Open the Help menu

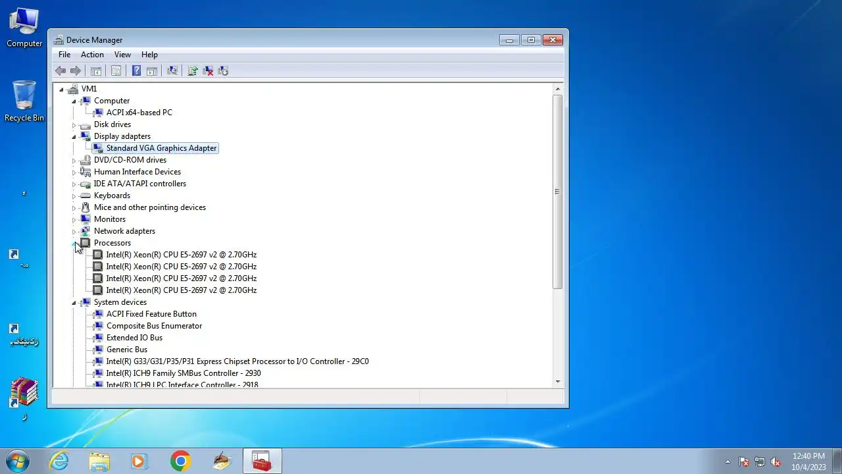click(x=149, y=55)
